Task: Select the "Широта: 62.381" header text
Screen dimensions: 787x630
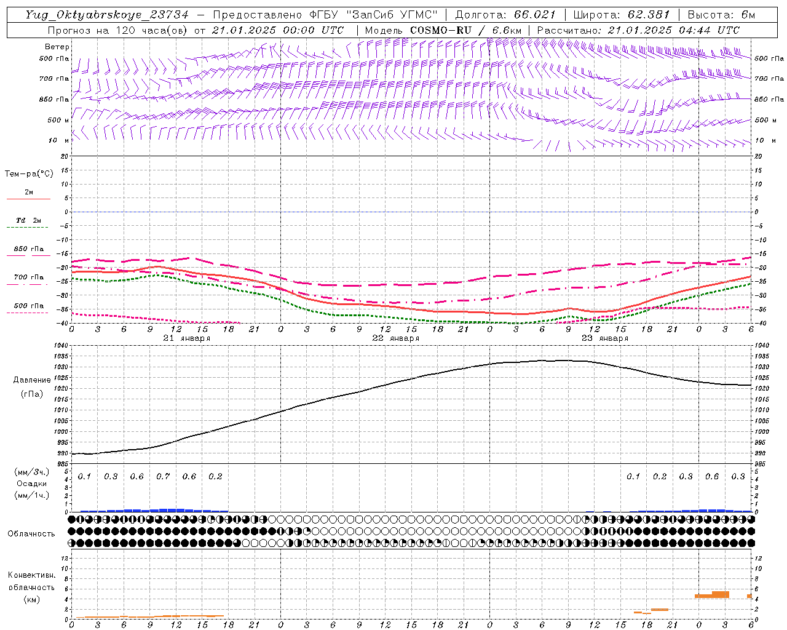Action: point(621,15)
